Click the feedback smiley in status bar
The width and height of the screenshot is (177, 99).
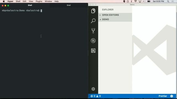click(171, 96)
